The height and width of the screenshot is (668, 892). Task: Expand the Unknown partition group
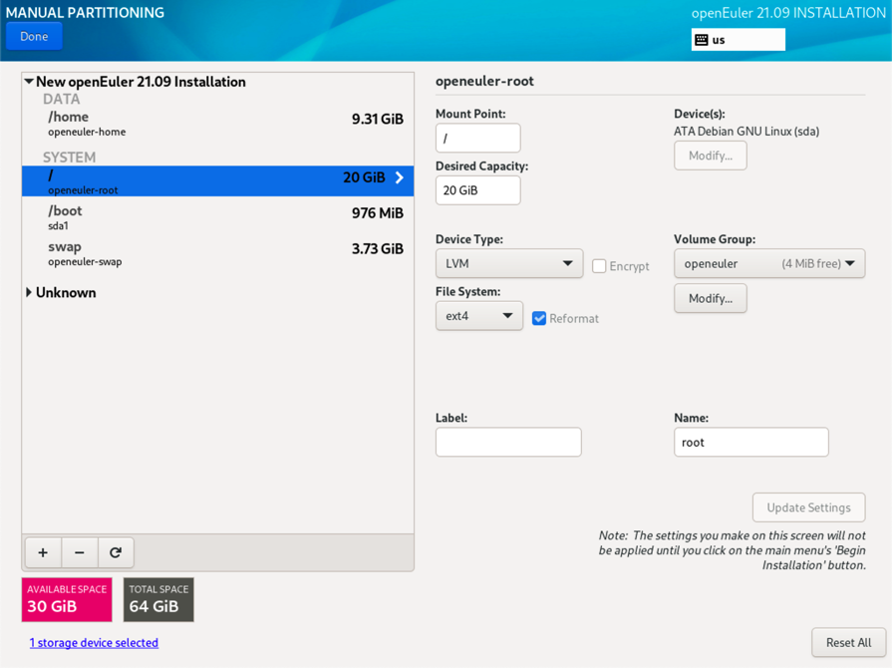[29, 293]
